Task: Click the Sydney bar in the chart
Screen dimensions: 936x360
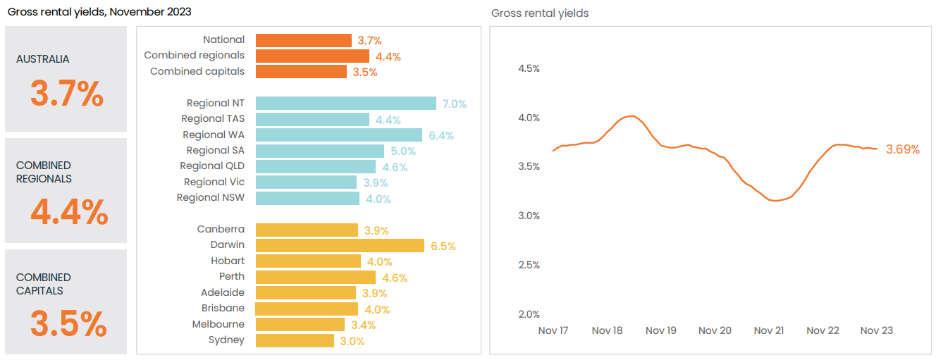Action: click(295, 340)
